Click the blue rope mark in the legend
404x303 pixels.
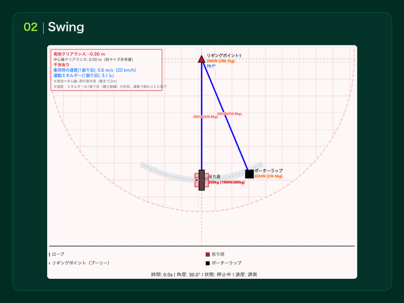49,255
